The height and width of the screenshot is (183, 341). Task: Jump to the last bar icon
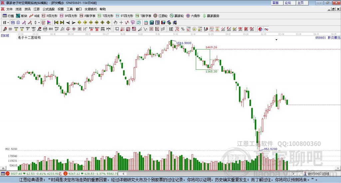pos(62,23)
